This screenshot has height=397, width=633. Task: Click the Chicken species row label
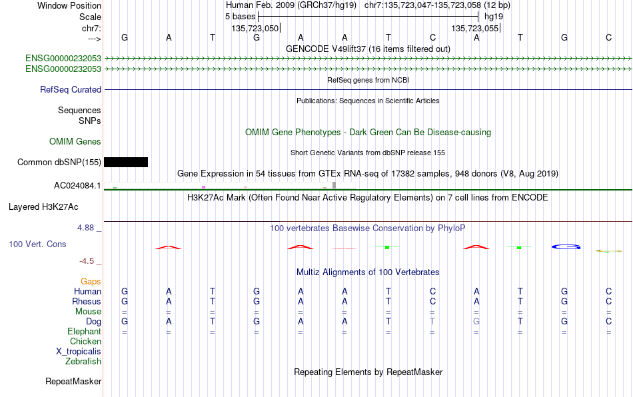pos(85,341)
